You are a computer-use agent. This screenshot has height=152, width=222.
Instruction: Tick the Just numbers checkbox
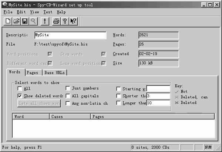tap(68, 88)
